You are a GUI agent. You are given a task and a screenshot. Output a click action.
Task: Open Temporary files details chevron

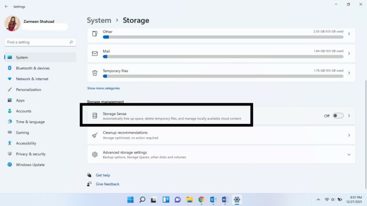pyautogui.click(x=349, y=73)
